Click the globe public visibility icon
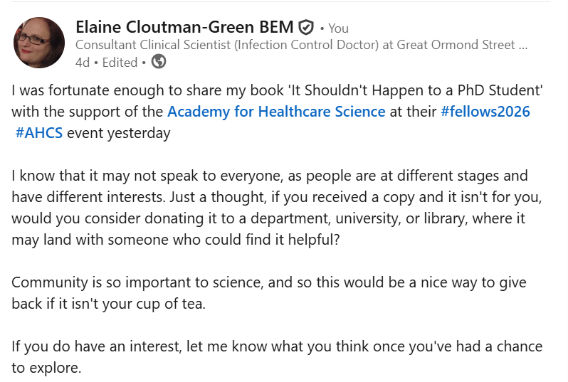 159,62
